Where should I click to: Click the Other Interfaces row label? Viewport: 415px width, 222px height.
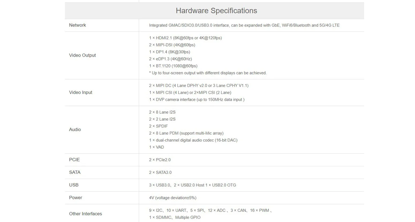click(85, 214)
